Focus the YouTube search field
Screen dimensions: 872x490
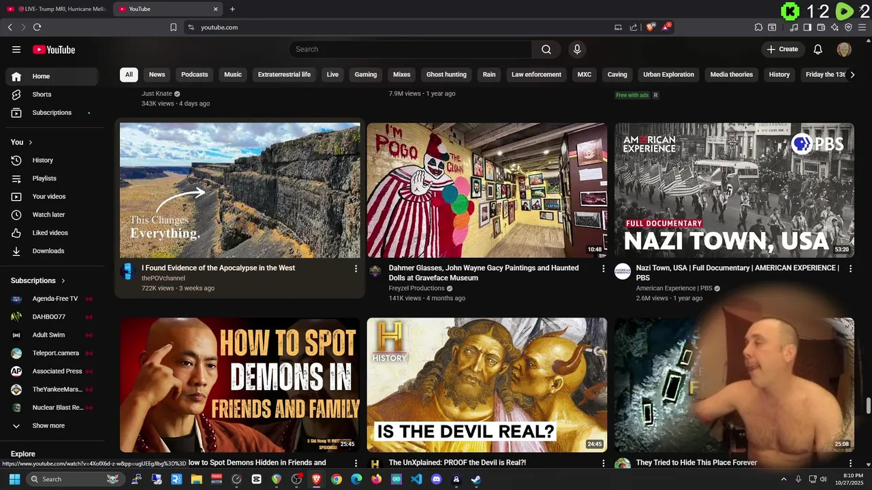pos(410,49)
